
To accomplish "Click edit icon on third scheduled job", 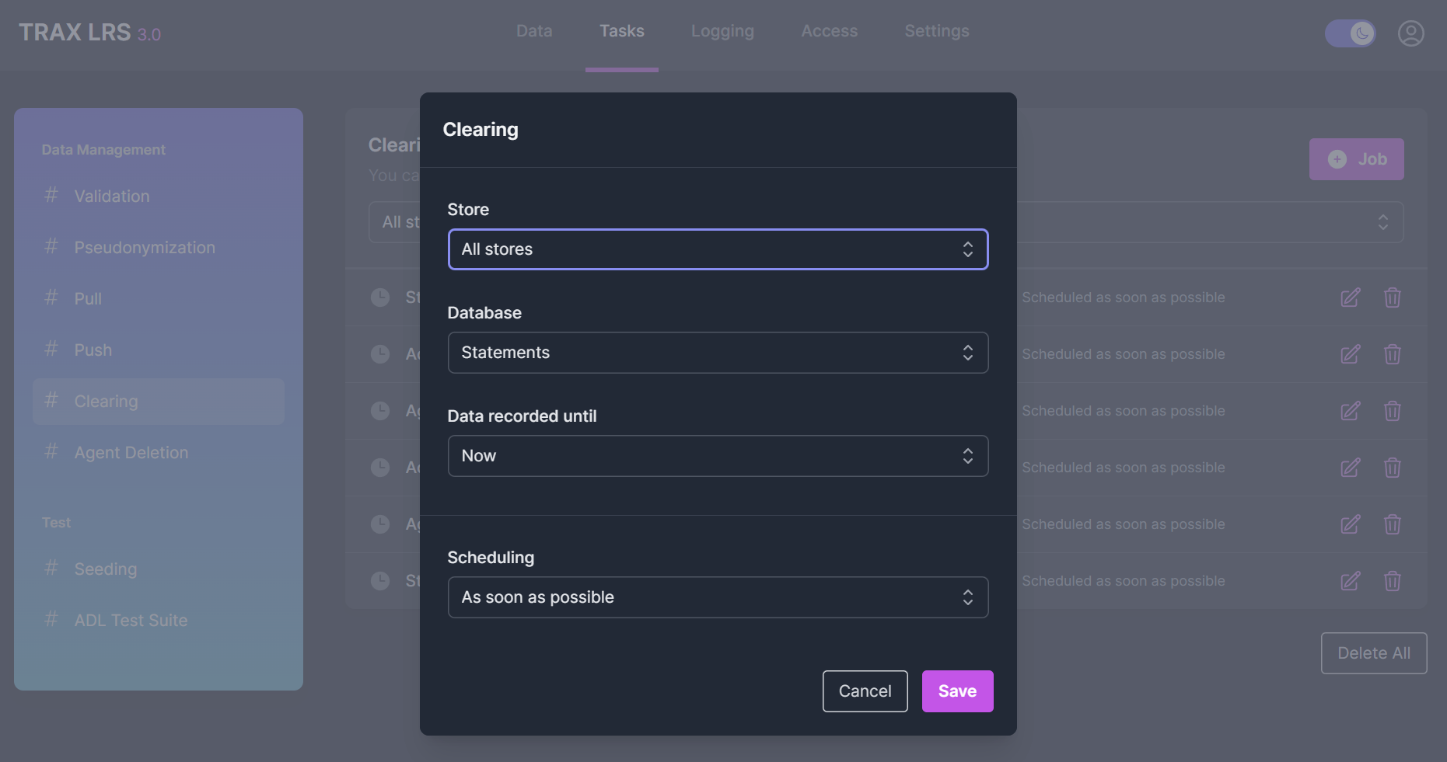I will (x=1351, y=411).
